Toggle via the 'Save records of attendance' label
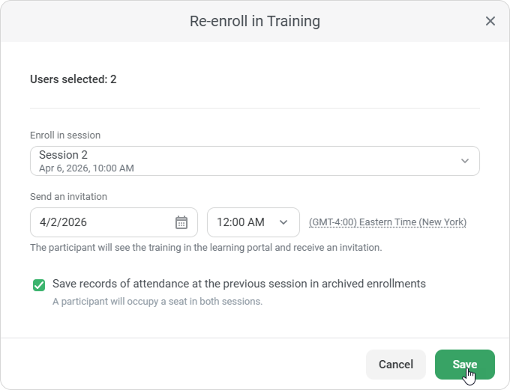 (x=238, y=284)
